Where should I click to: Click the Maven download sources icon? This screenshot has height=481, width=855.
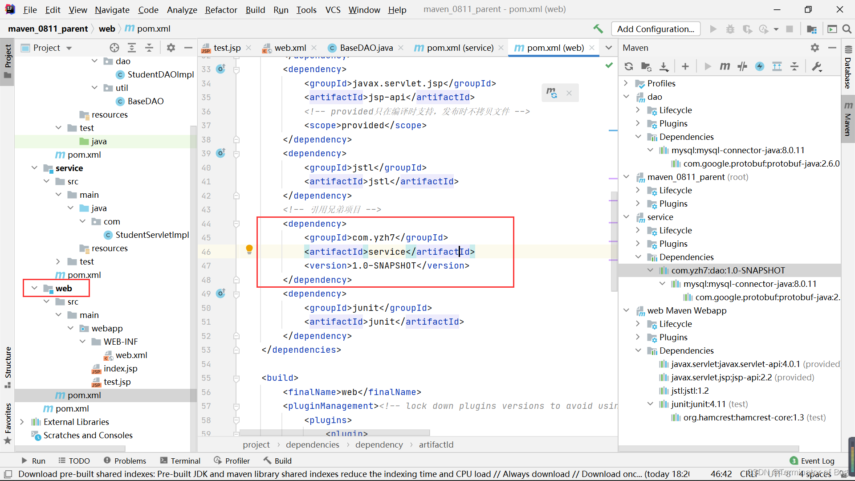pyautogui.click(x=664, y=66)
